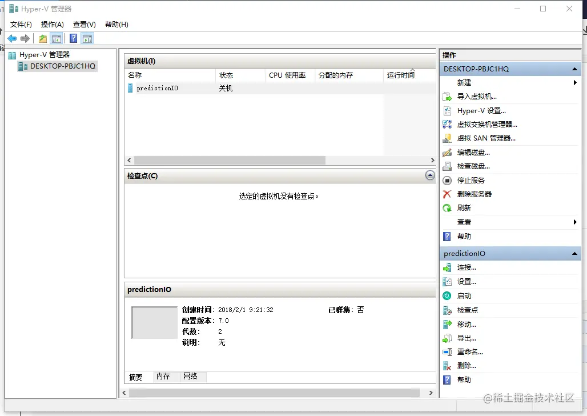The width and height of the screenshot is (587, 416).
Task: Click the 帮助 icon under DESKTOP-PBJC1HQ actions
Action: [447, 237]
